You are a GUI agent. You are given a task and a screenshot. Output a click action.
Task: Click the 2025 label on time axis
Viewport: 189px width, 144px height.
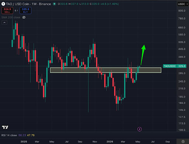(24, 142)
